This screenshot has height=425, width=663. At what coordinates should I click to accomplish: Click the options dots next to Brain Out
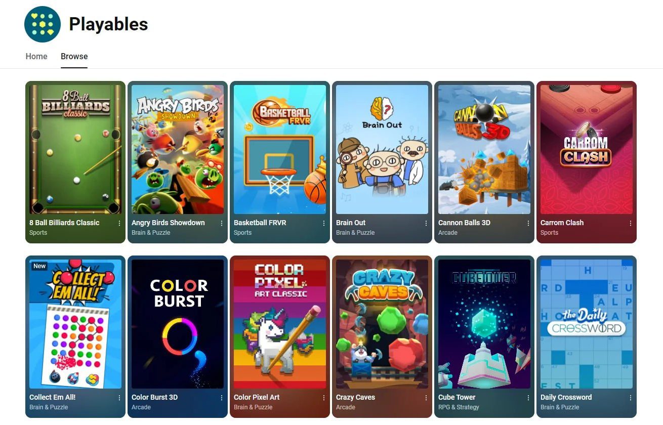[x=426, y=223]
